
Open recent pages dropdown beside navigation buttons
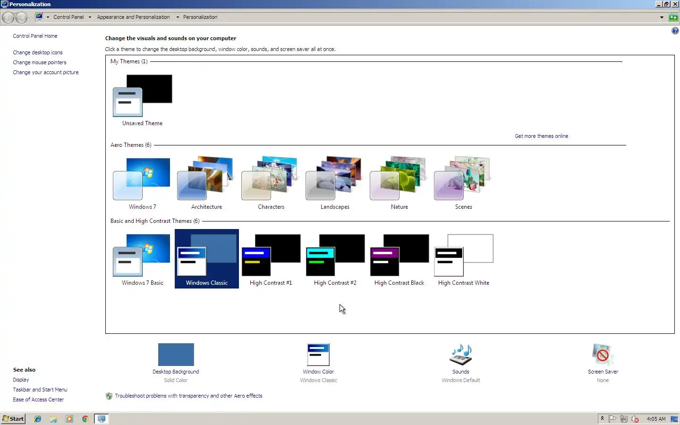(31, 17)
